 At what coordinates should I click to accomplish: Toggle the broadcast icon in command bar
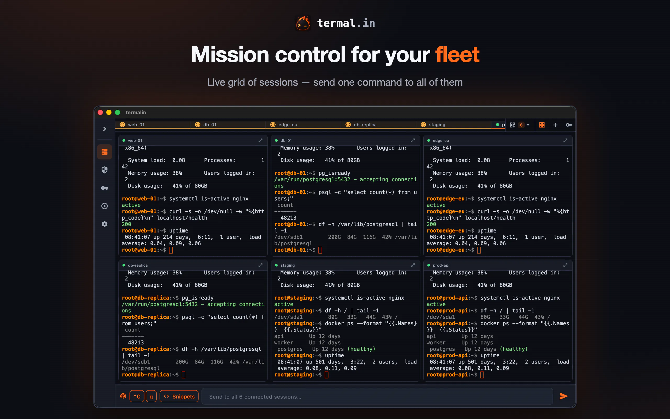click(123, 396)
